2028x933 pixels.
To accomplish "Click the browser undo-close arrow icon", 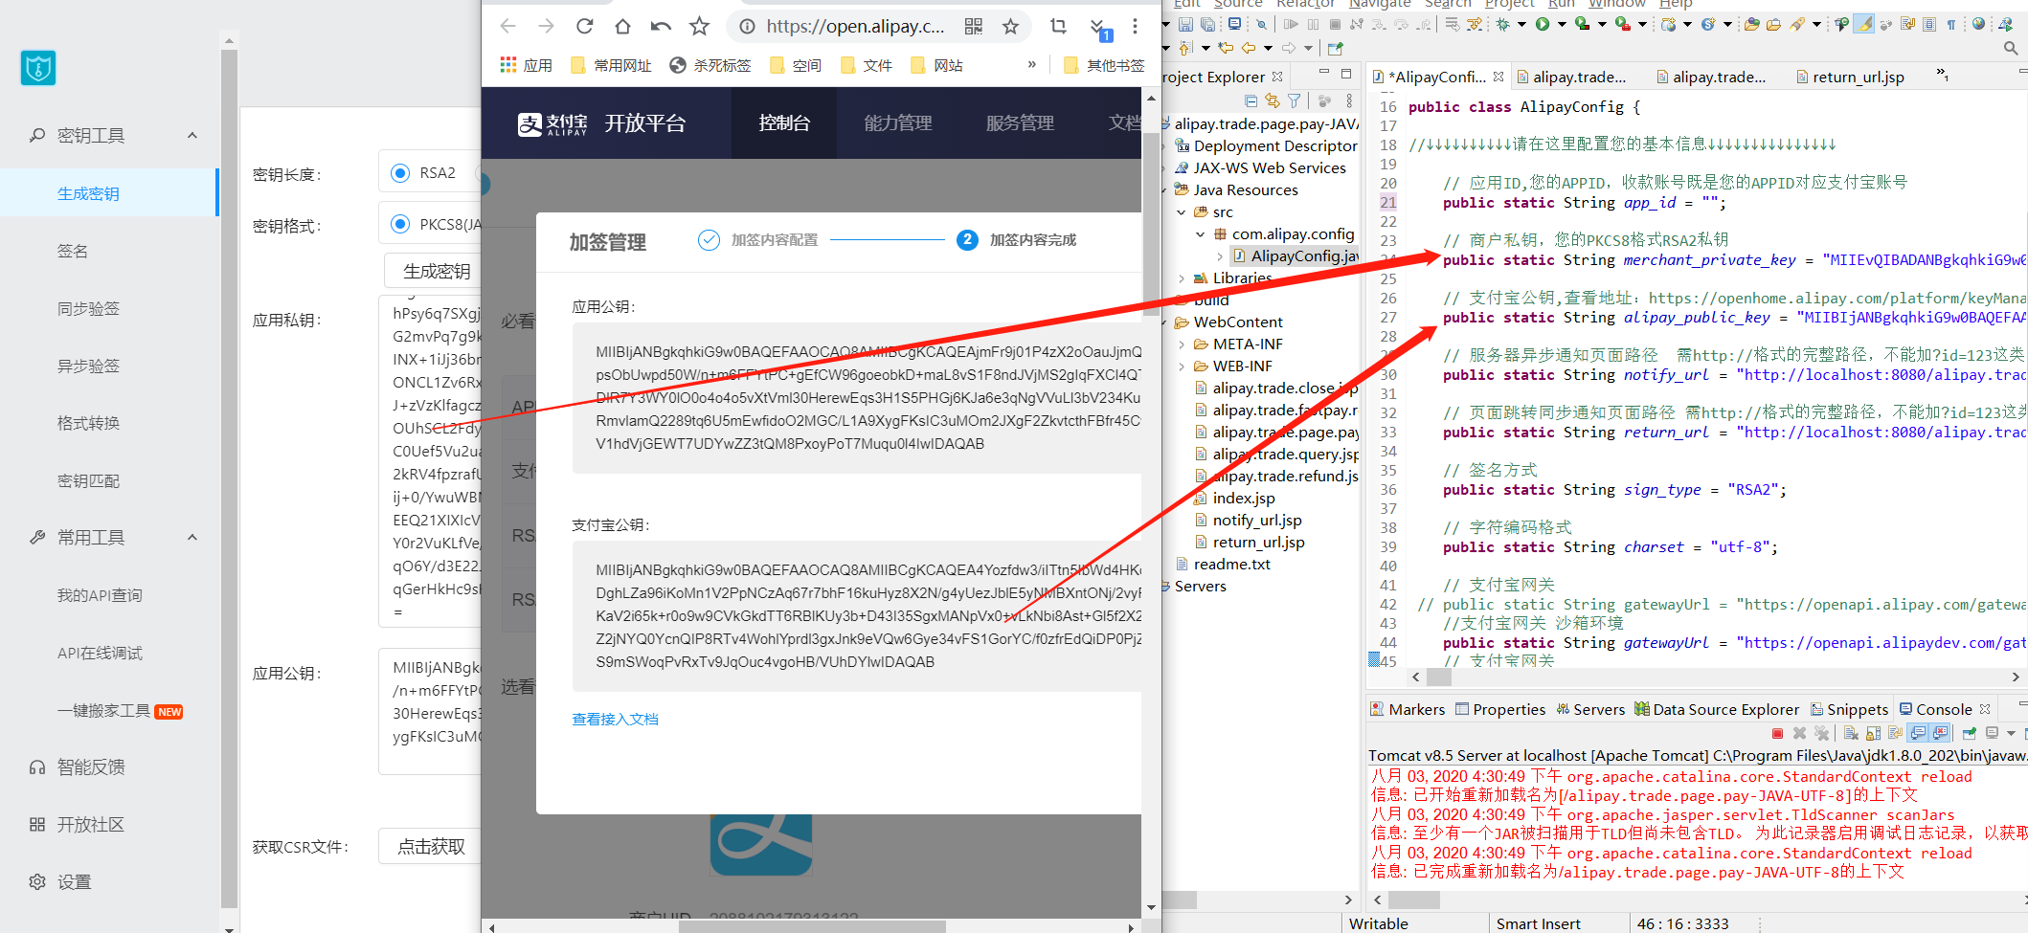I will tap(661, 26).
